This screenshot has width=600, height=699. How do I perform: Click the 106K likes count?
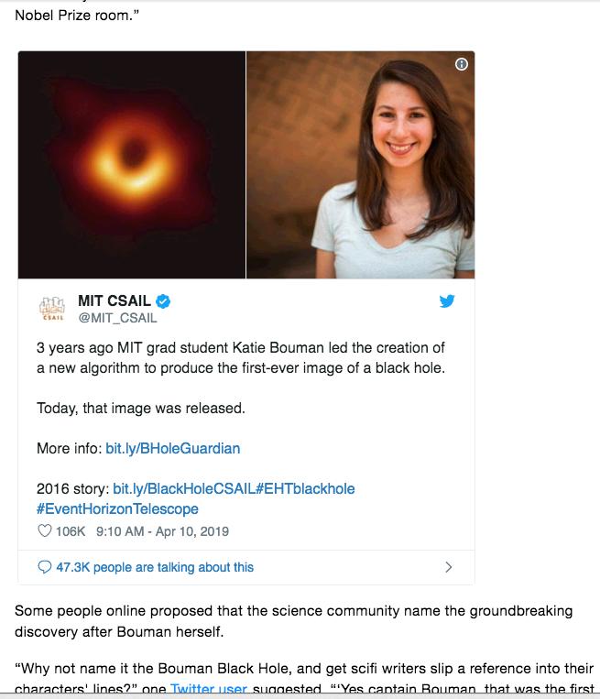(71, 531)
